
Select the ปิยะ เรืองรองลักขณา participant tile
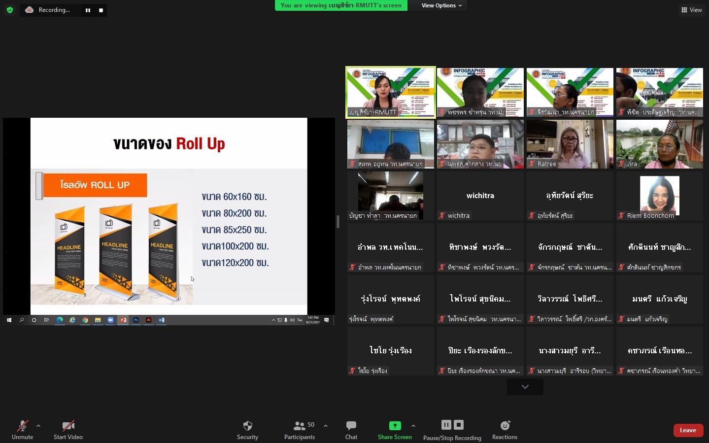pyautogui.click(x=480, y=351)
